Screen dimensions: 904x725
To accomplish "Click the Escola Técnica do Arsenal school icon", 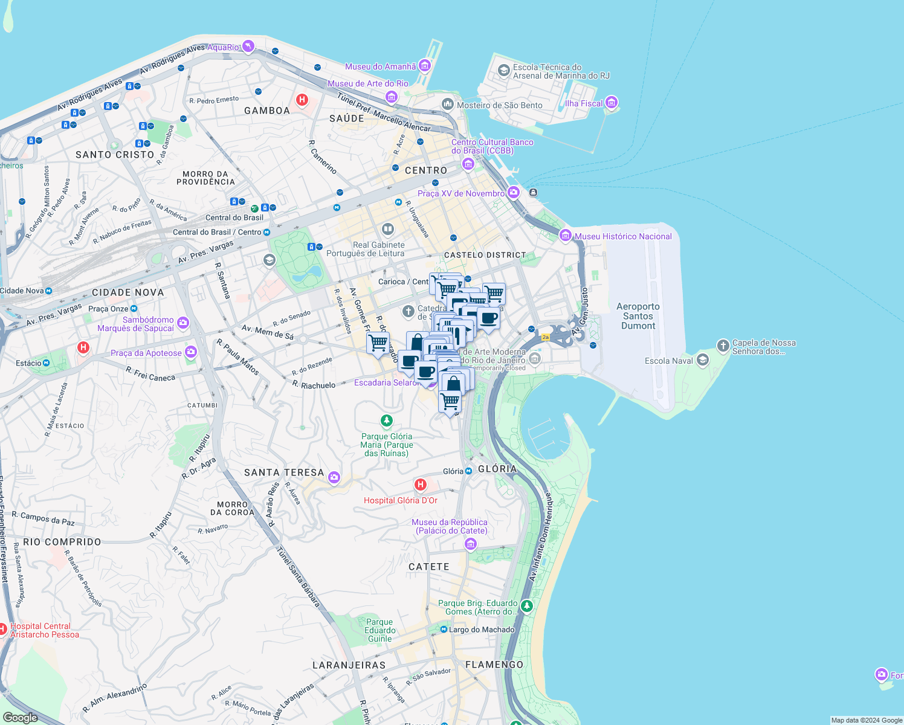I will click(503, 71).
